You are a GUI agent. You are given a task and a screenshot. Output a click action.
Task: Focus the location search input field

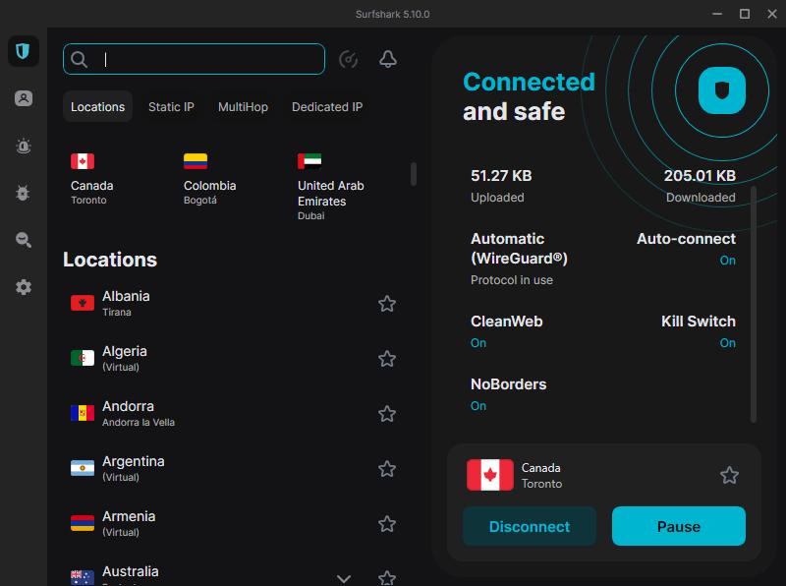(194, 59)
